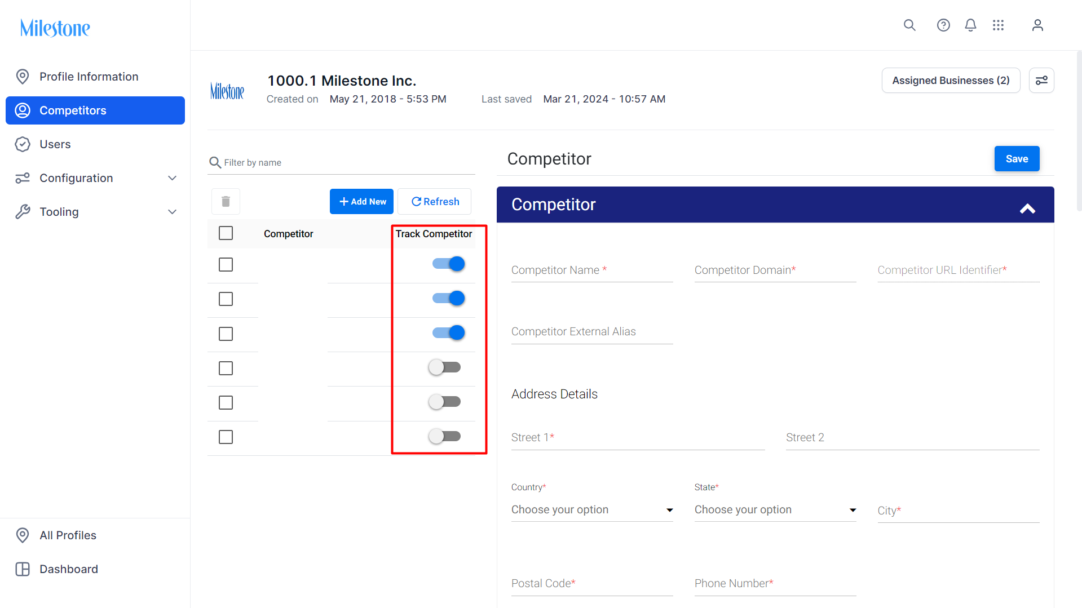Click the Configuration sliders icon in the sidebar
Viewport: 1082px width, 608px height.
(x=23, y=178)
